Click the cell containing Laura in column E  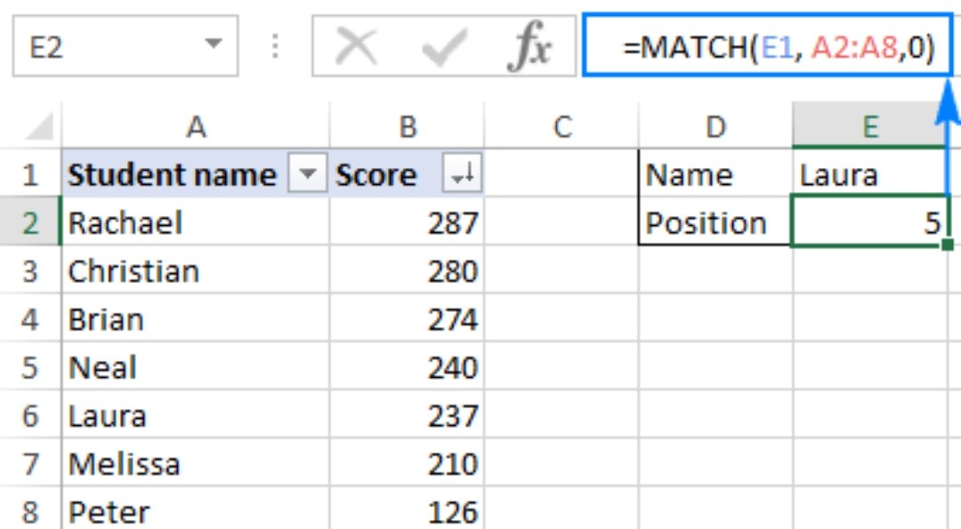pyautogui.click(x=869, y=175)
